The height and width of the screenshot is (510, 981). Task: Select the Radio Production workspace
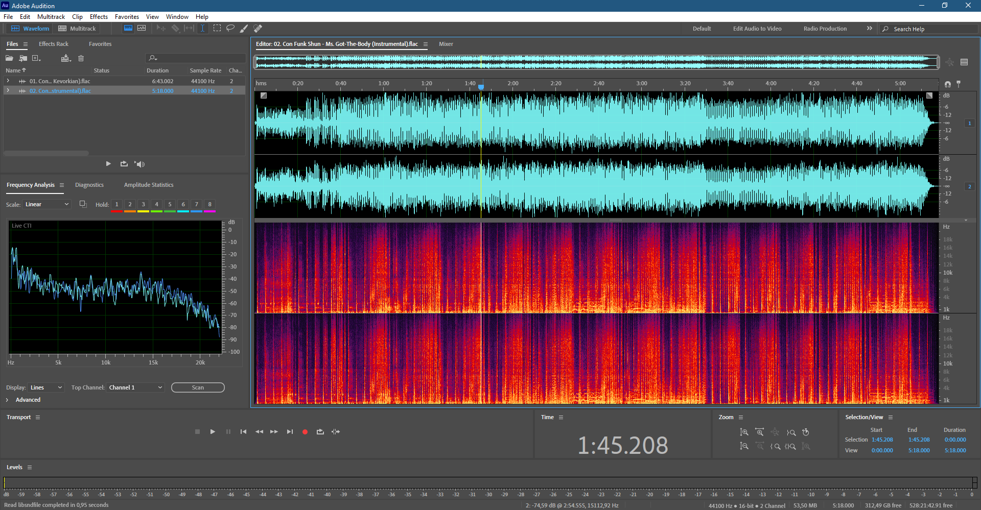[x=825, y=29]
